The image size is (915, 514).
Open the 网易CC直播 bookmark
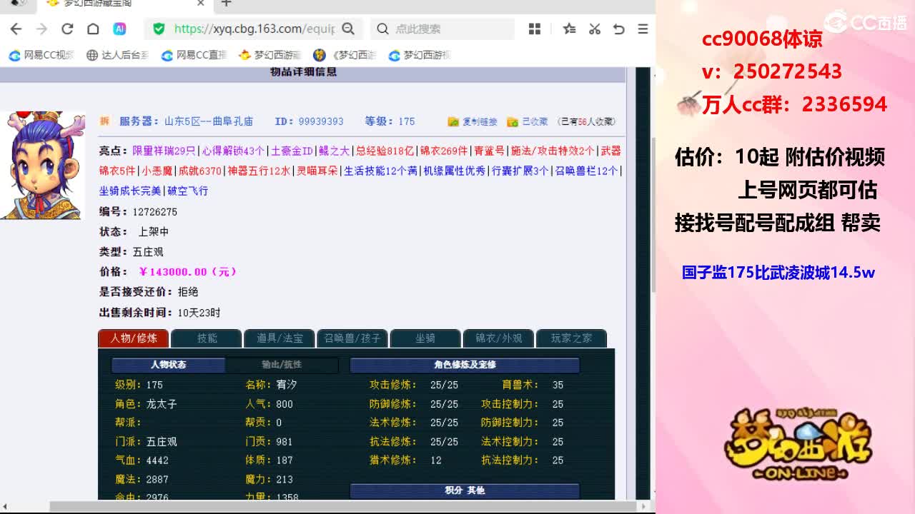[194, 55]
